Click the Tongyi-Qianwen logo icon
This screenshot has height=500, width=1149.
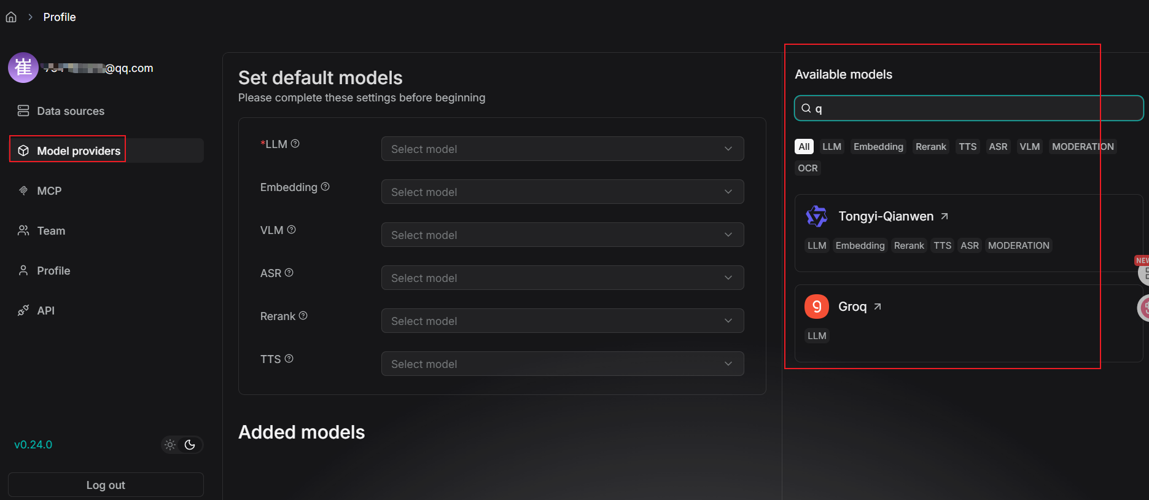pyautogui.click(x=817, y=216)
